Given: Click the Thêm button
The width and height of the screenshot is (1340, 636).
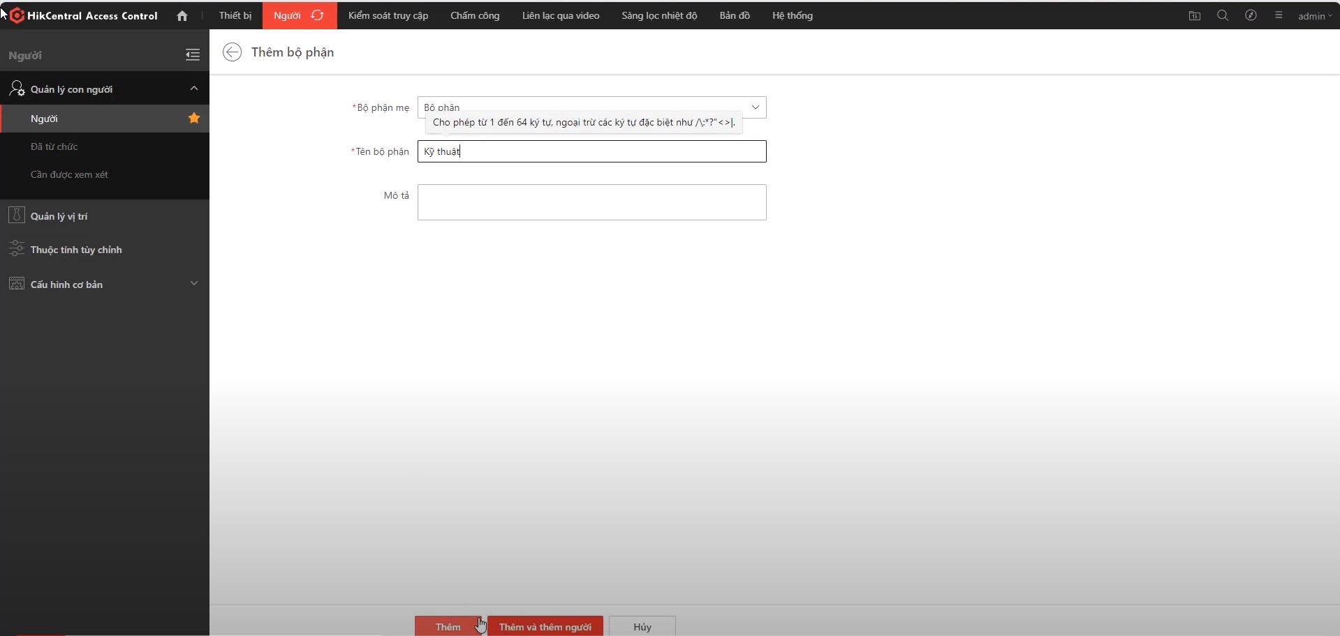Looking at the screenshot, I should click(448, 626).
